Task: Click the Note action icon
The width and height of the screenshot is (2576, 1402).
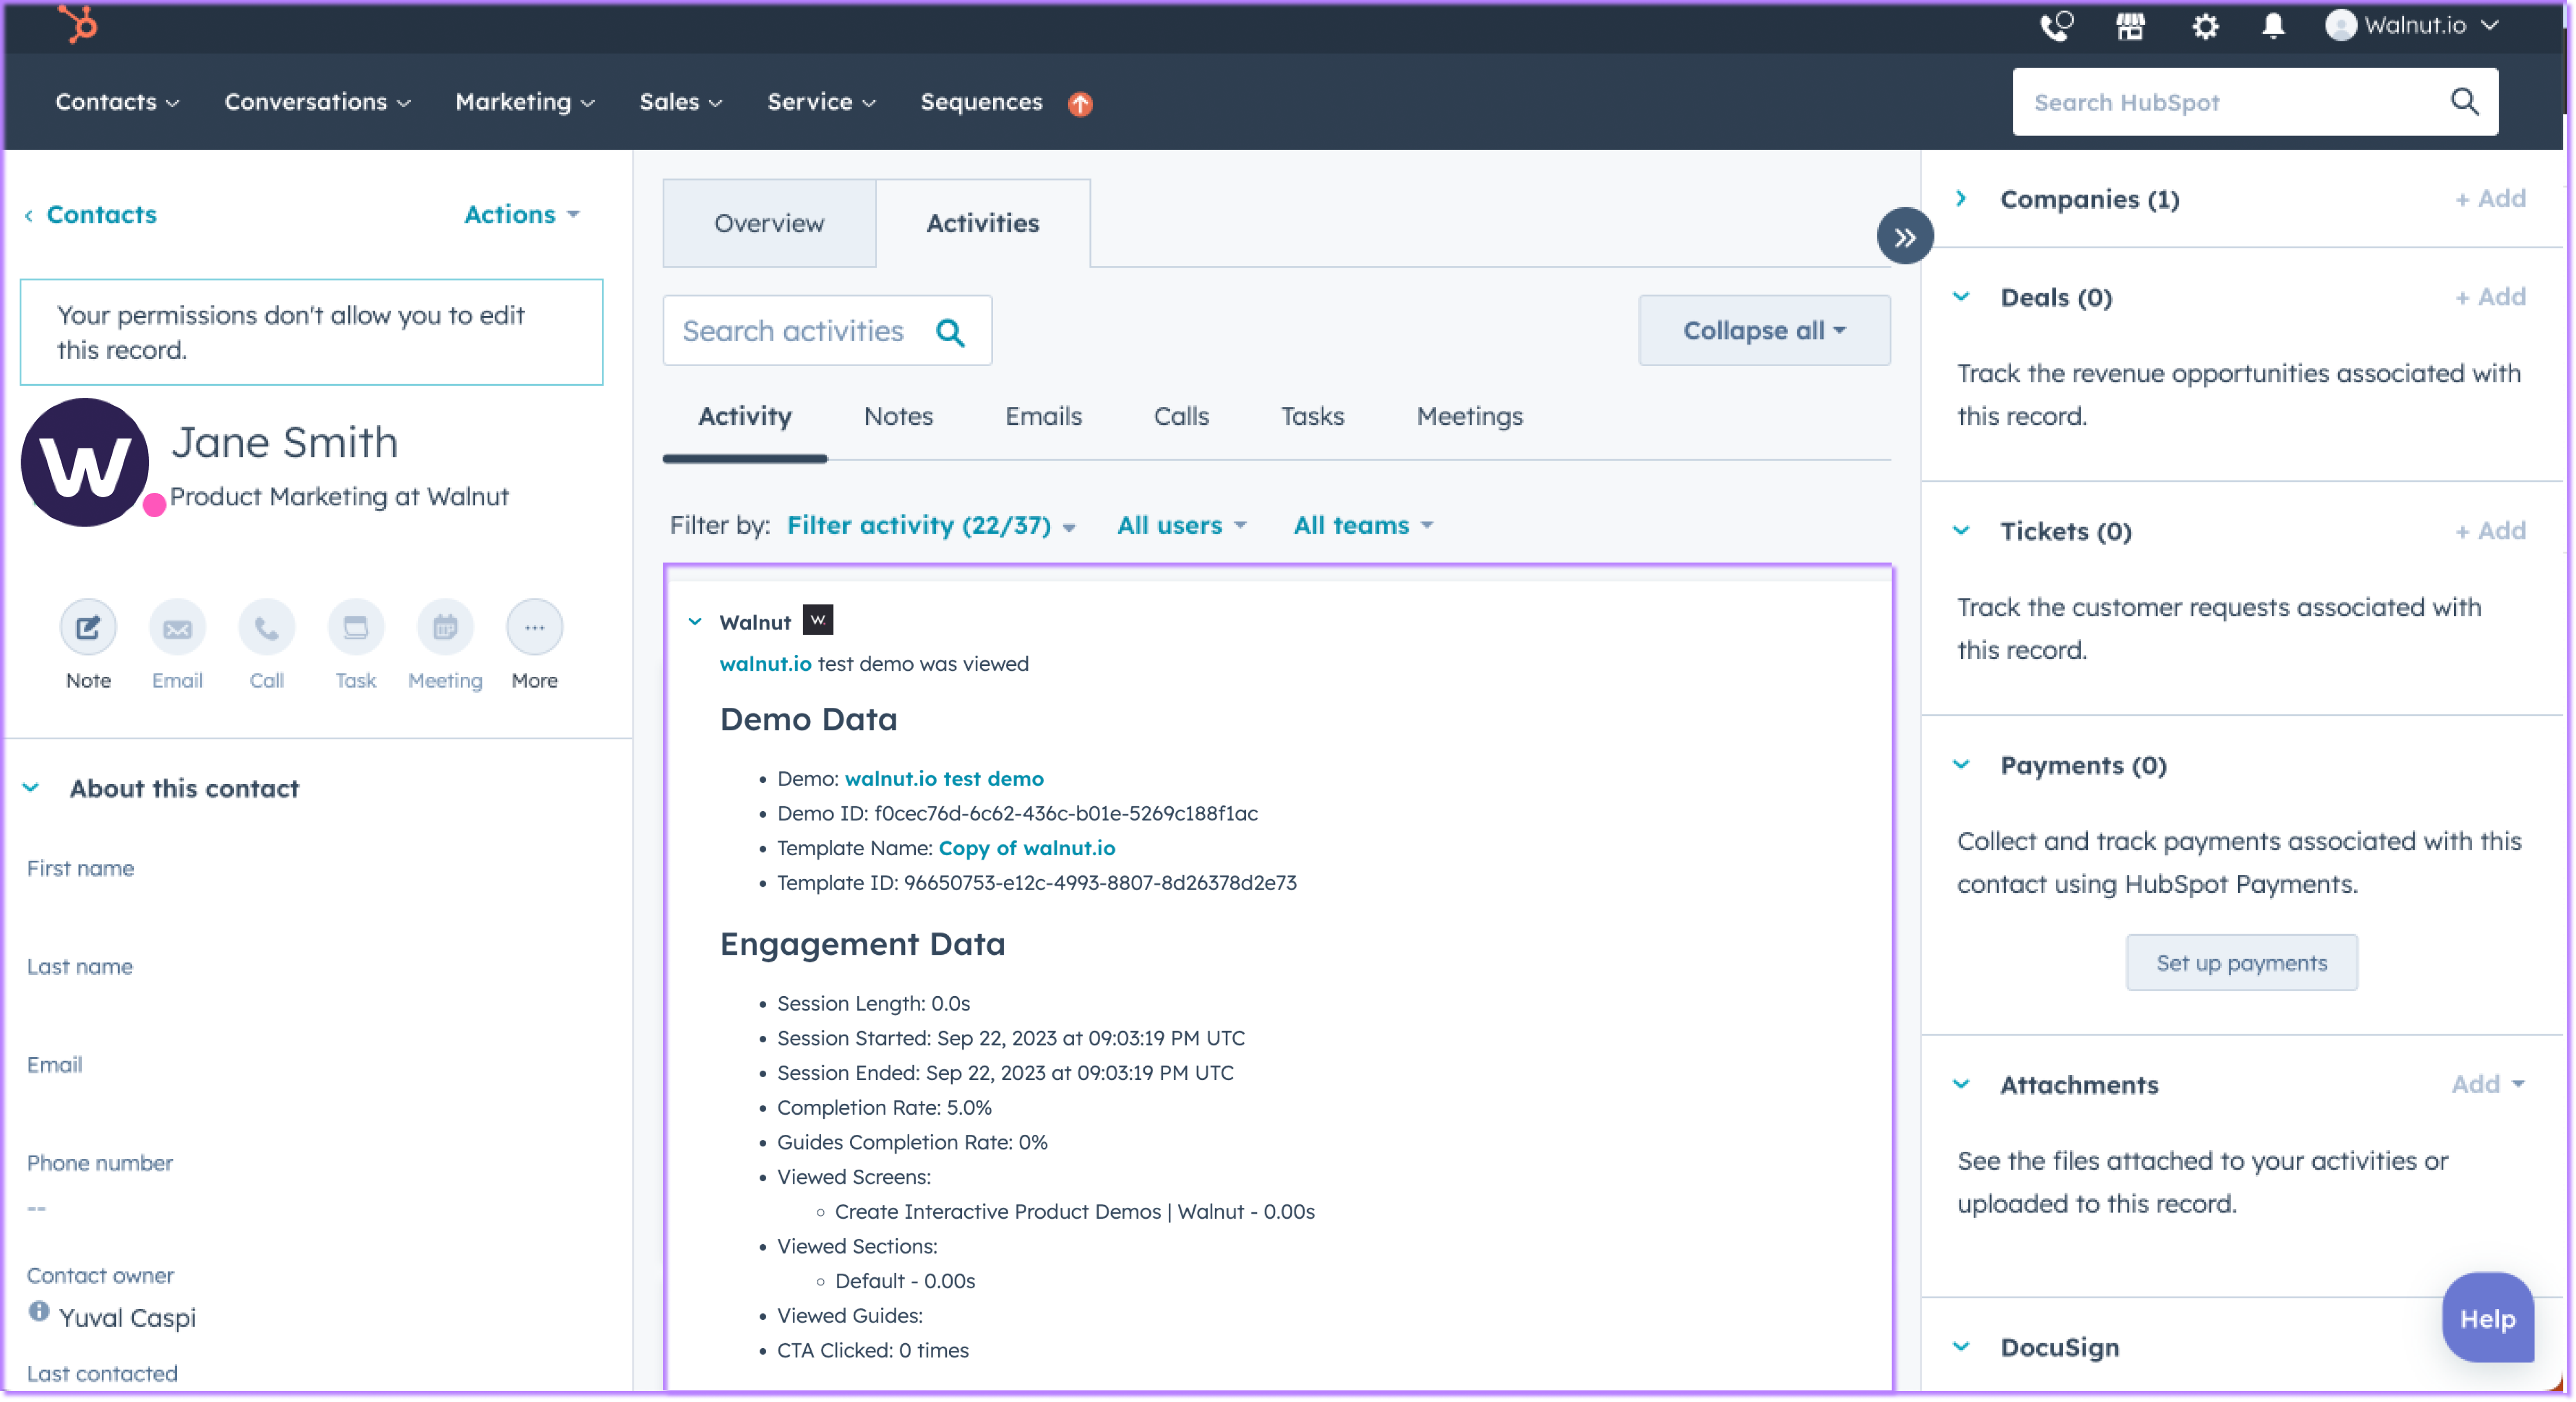Action: coord(88,627)
